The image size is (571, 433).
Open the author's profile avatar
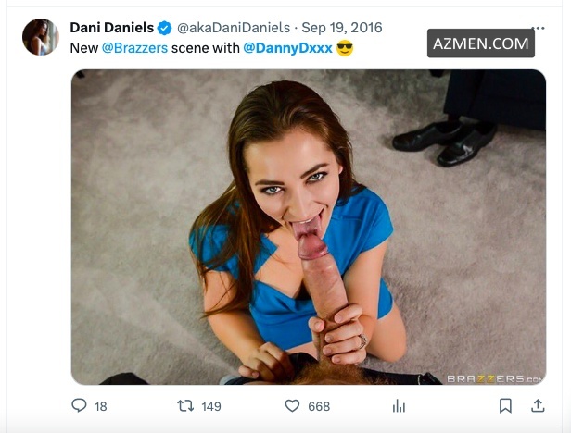40,37
